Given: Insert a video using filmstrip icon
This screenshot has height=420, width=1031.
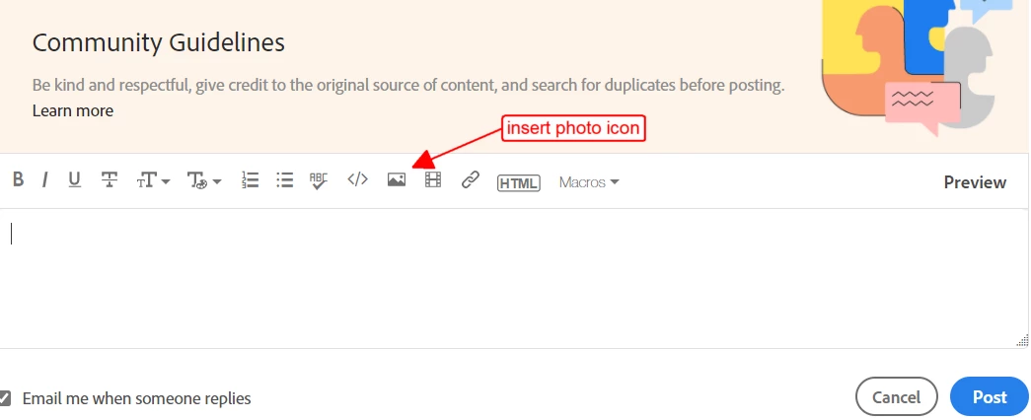Looking at the screenshot, I should click(x=433, y=179).
